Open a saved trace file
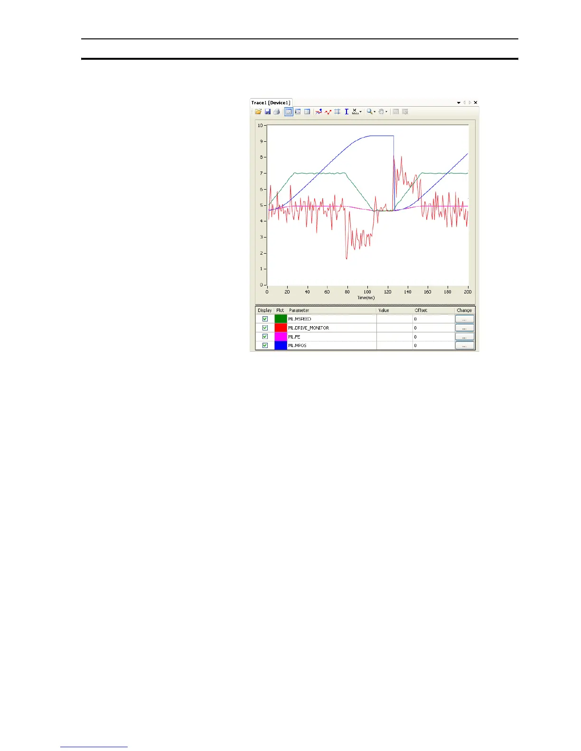581x751 pixels. (258, 112)
